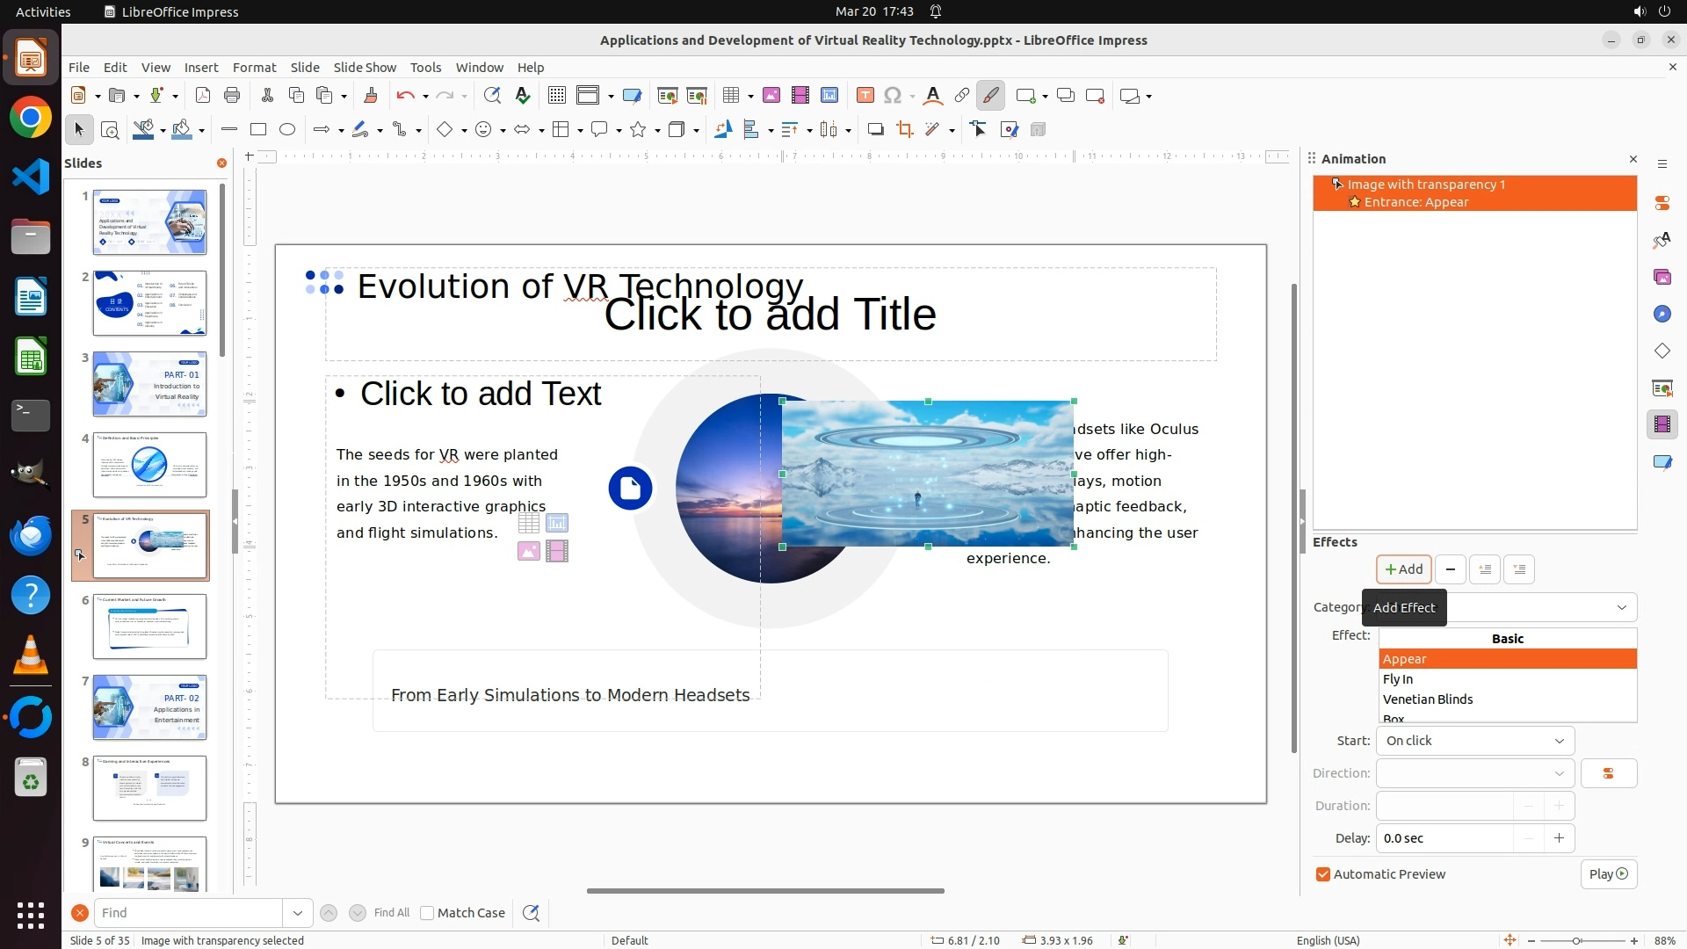Click the Display Grid toolbar icon
This screenshot has width=1687, height=949.
pyautogui.click(x=556, y=96)
